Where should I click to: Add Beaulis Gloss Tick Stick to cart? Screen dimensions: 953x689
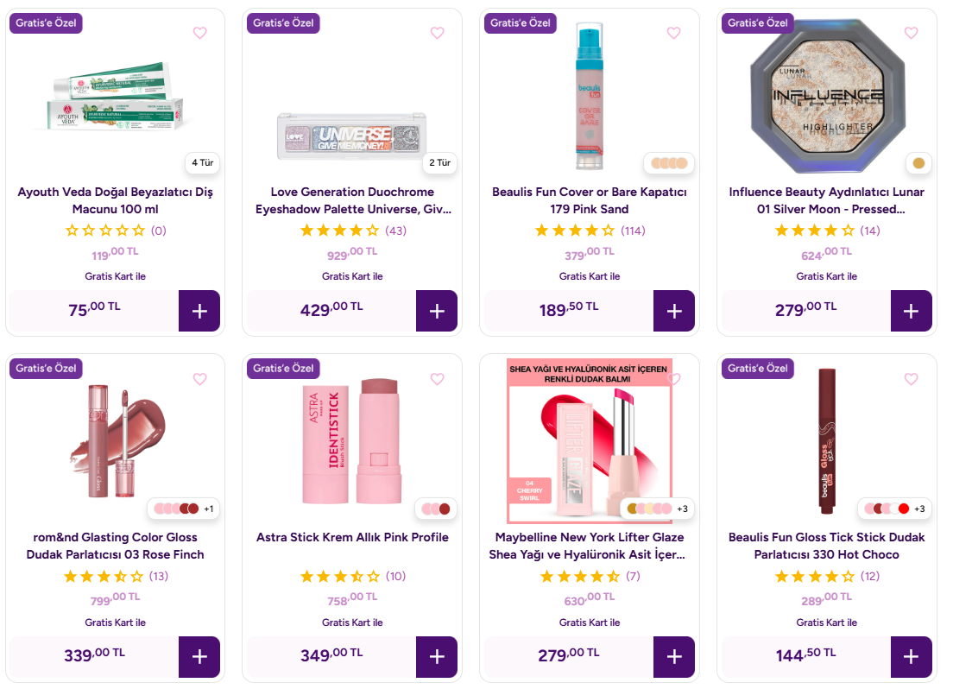tap(911, 657)
